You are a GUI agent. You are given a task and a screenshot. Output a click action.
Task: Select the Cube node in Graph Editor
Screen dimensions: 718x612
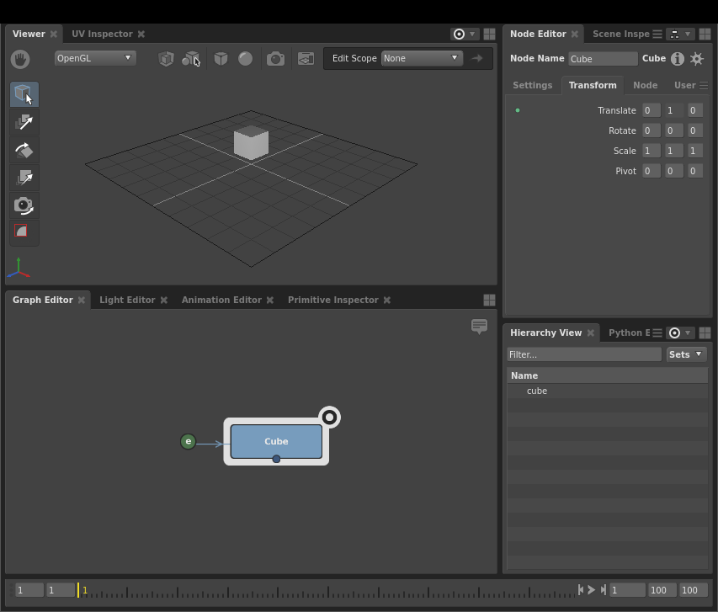(x=276, y=441)
